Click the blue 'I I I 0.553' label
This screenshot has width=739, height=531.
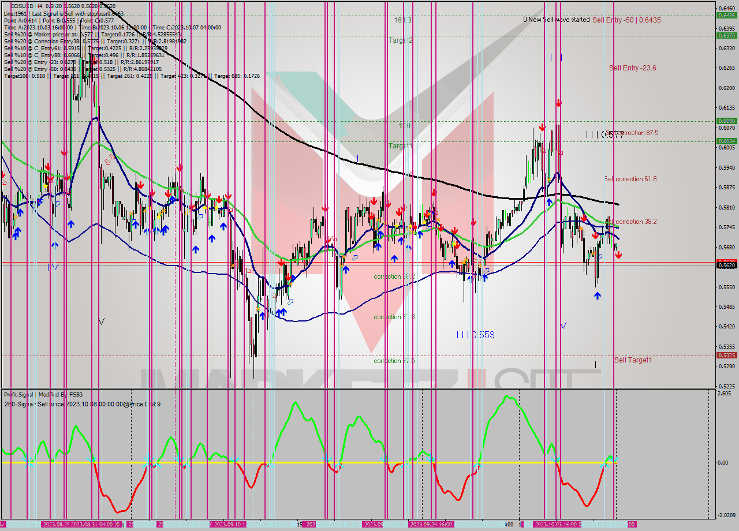[475, 335]
